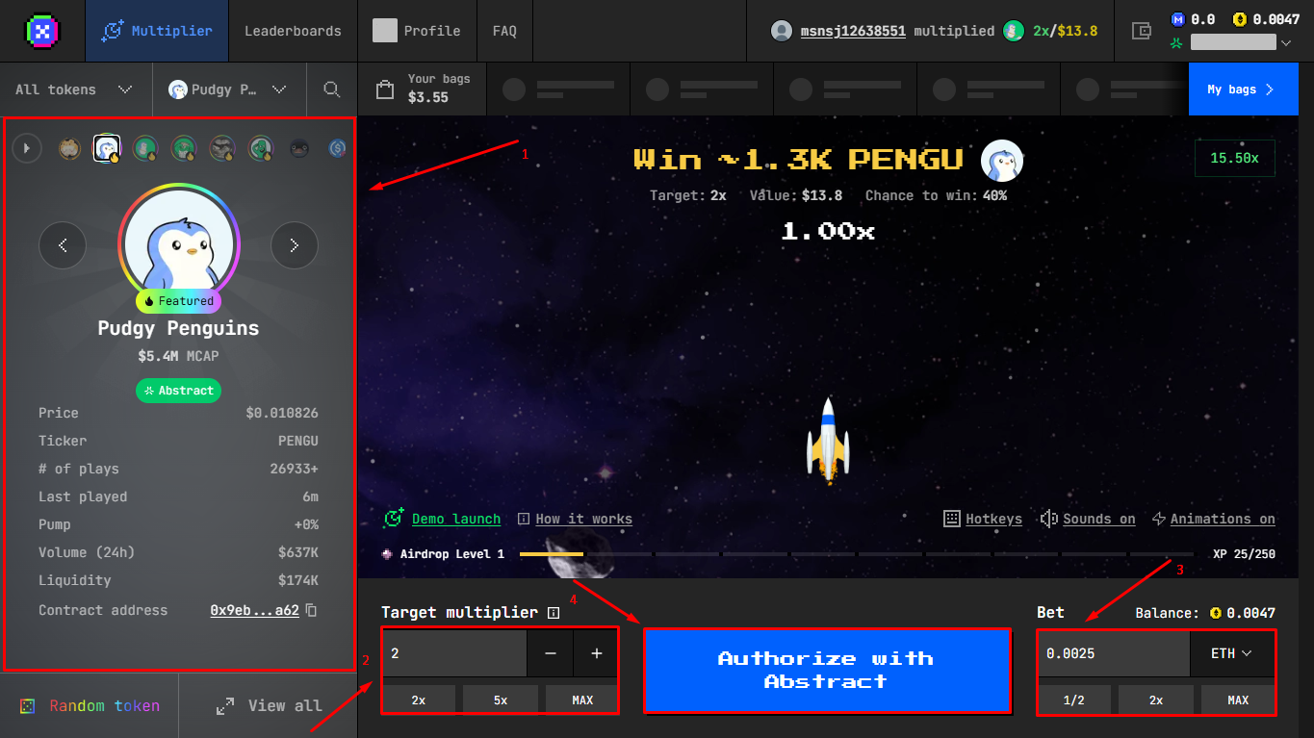
Task: Copy the contract address via copy icon
Action: click(311, 610)
